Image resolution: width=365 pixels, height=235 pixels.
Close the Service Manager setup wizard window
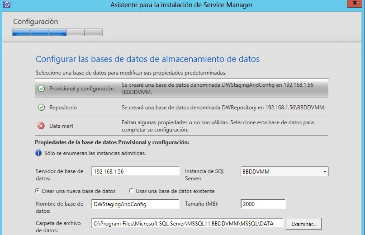[x=356, y=4]
